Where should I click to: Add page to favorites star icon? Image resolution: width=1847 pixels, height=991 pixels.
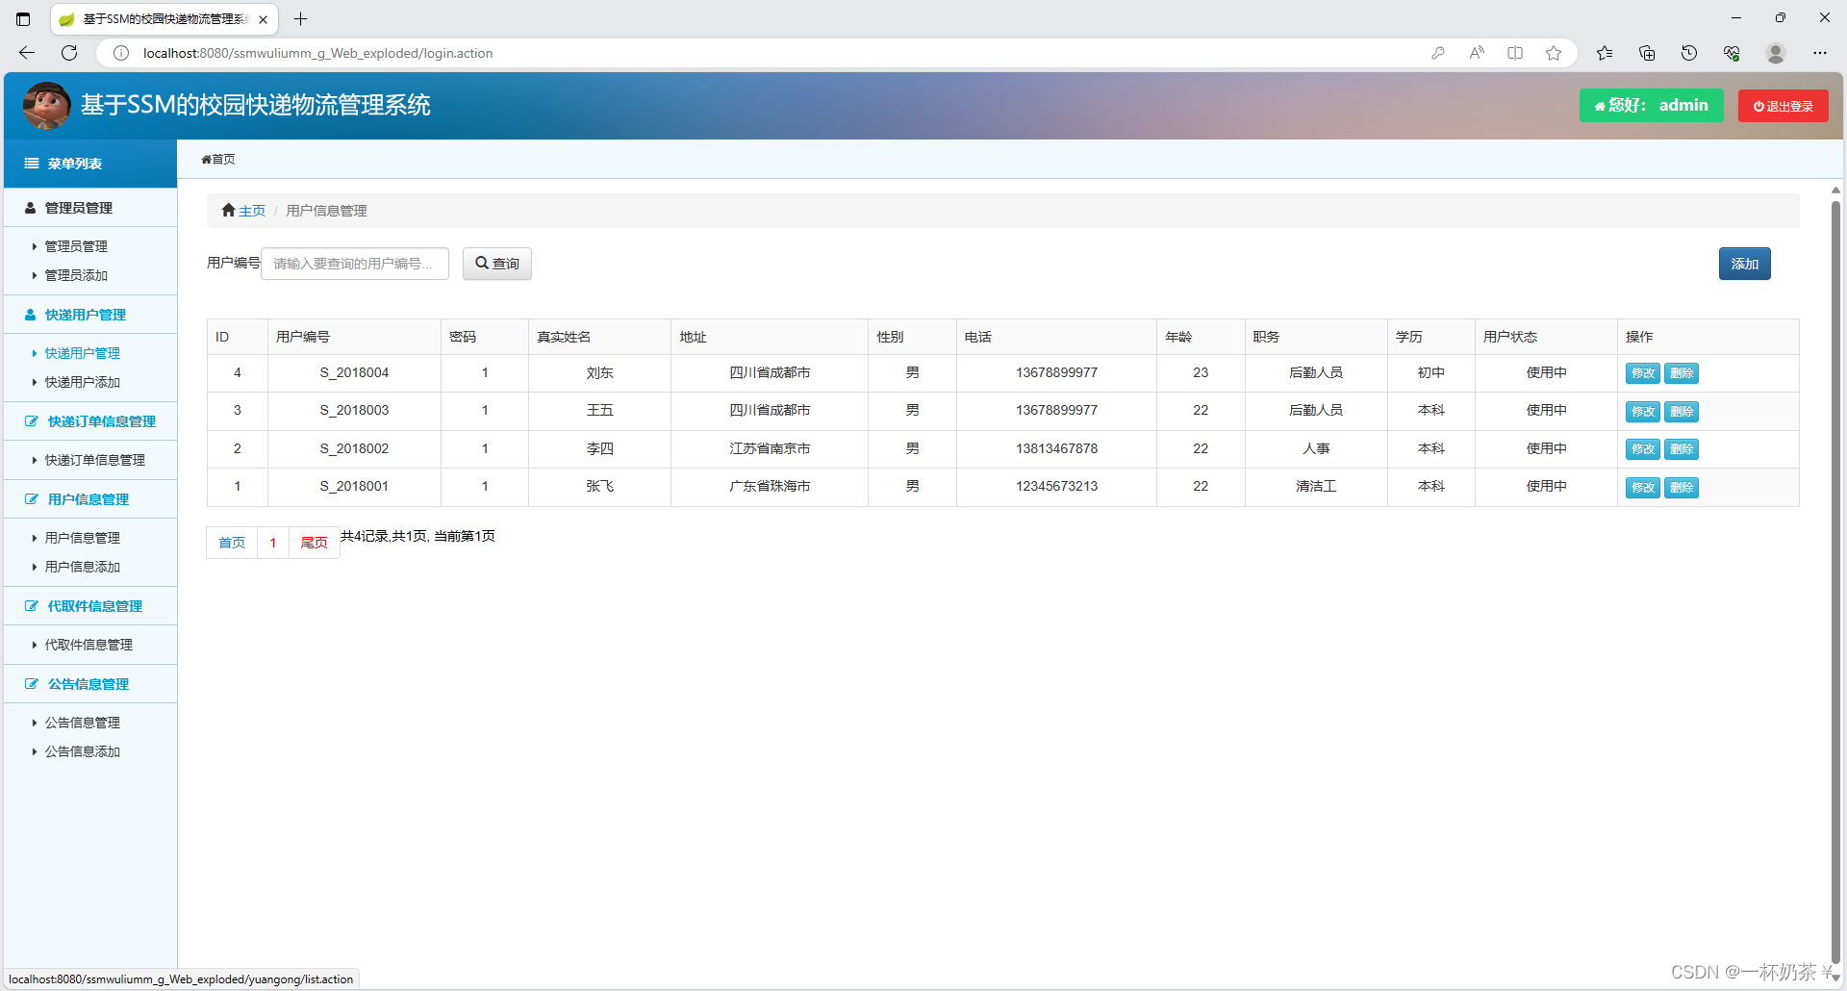(1554, 53)
